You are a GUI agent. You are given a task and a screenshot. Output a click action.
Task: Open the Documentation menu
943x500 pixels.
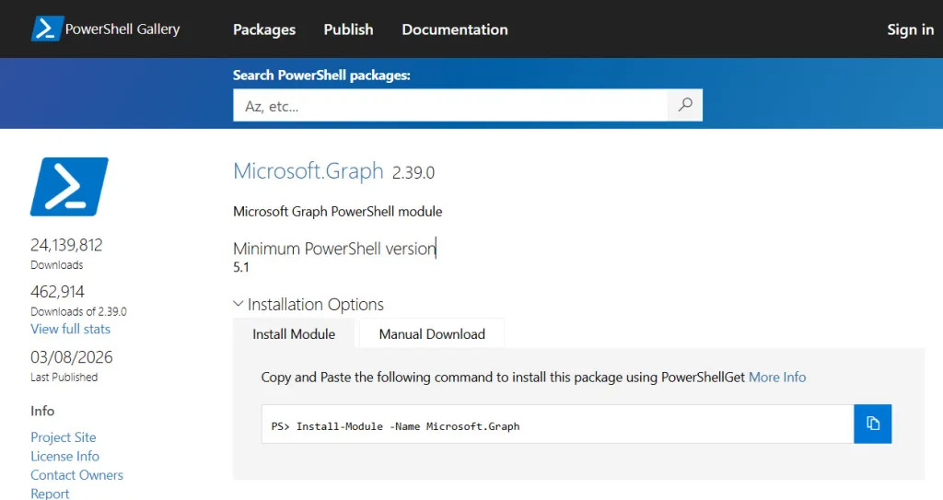pos(455,29)
